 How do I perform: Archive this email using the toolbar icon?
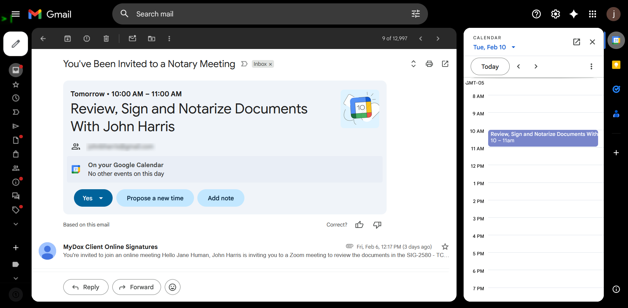tap(68, 39)
